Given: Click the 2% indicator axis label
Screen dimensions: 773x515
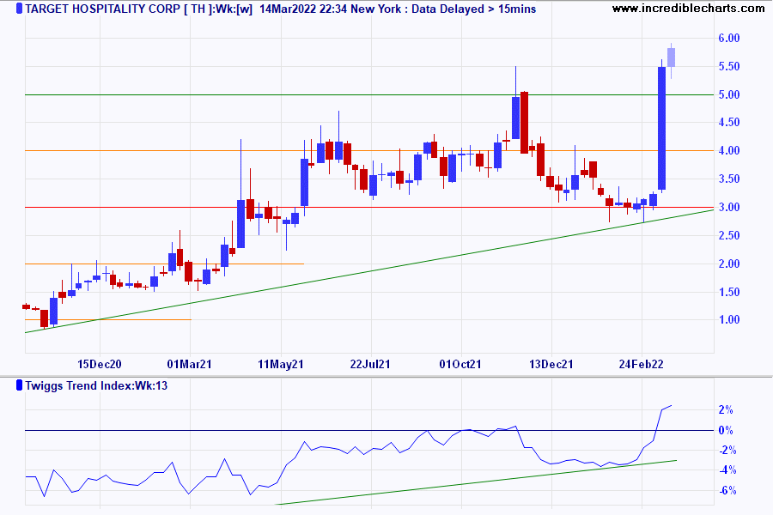Looking at the screenshot, I should point(726,410).
